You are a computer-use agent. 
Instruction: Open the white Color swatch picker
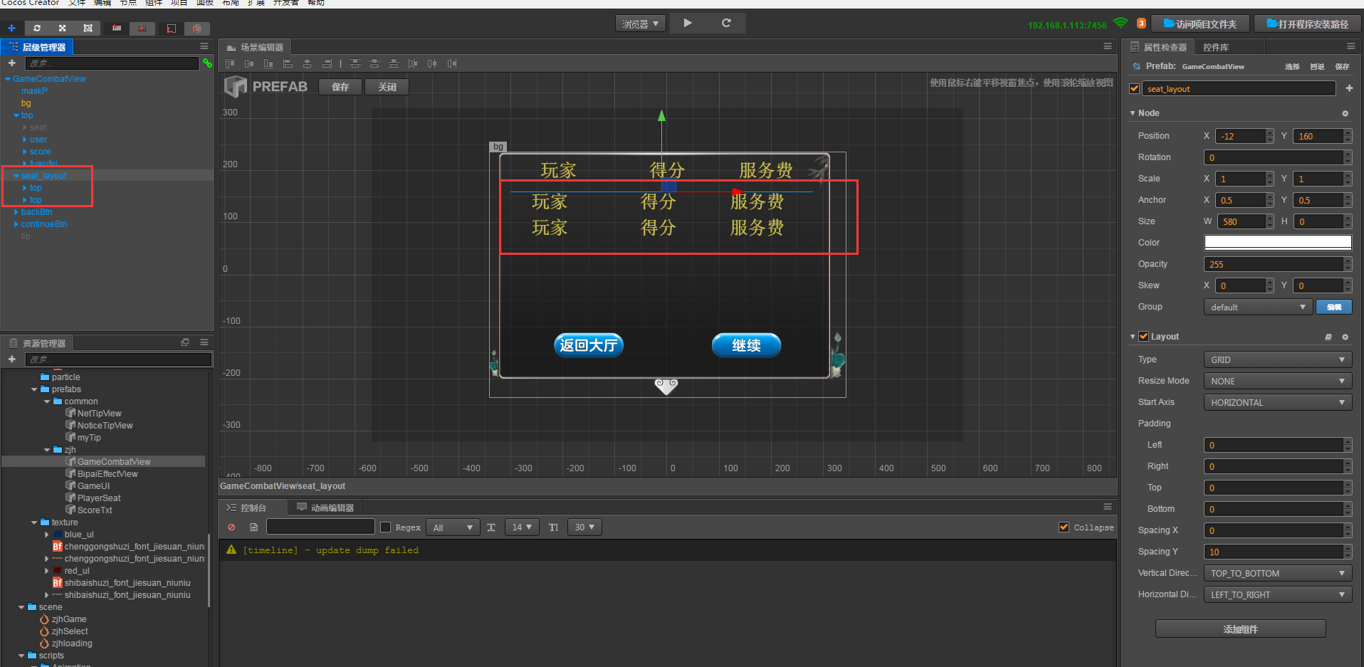tap(1277, 242)
